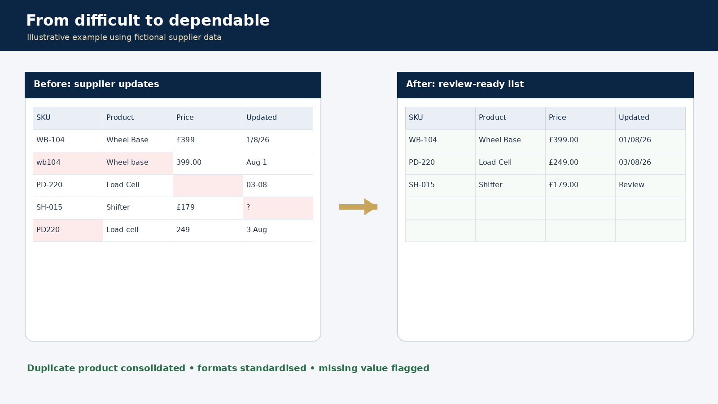718x404 pixels.
Task: Select the '£249.00' price cell
Action: pyautogui.click(x=580, y=163)
